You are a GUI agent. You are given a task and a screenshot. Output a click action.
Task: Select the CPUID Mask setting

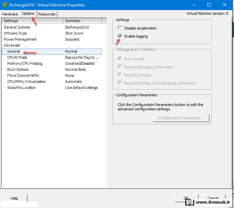52,57
